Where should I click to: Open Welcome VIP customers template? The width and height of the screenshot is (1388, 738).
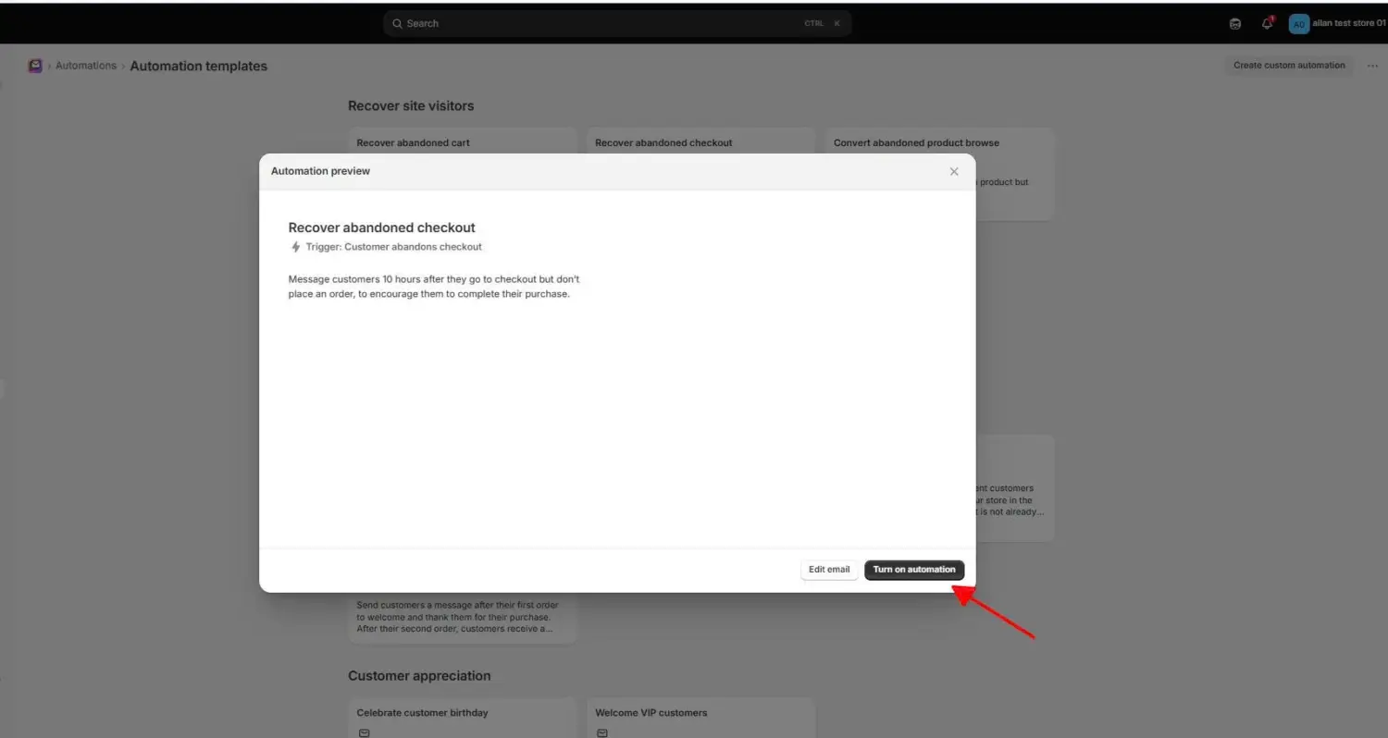point(700,718)
